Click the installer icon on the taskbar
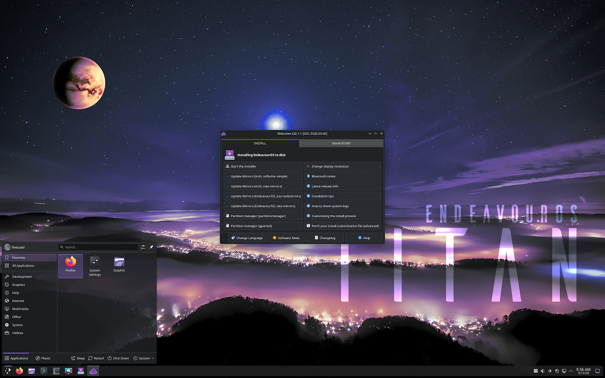 click(81, 371)
